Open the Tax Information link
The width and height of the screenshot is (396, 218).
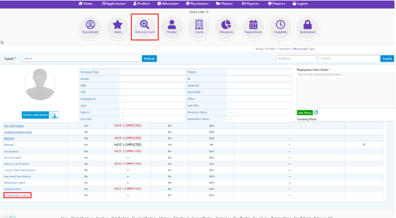click(x=14, y=125)
